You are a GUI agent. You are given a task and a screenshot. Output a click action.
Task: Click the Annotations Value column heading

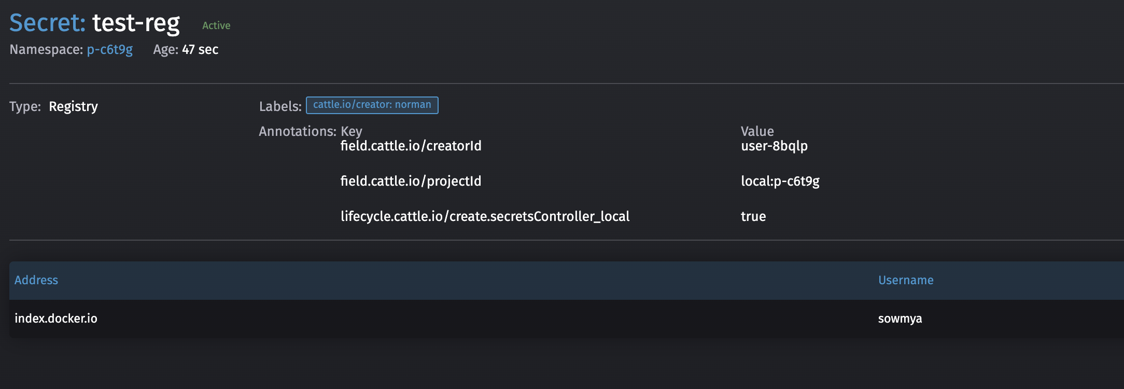[757, 131]
